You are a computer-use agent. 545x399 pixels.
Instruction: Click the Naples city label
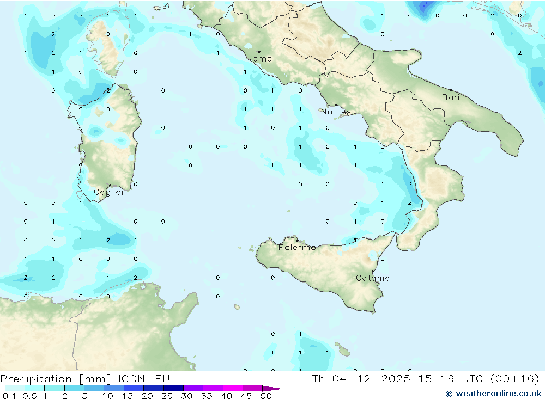pos(336,112)
